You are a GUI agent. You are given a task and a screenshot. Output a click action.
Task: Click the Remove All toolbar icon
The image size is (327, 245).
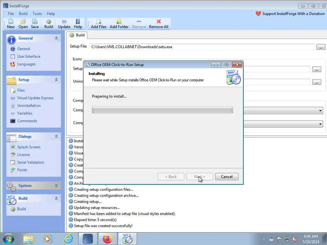click(x=158, y=24)
